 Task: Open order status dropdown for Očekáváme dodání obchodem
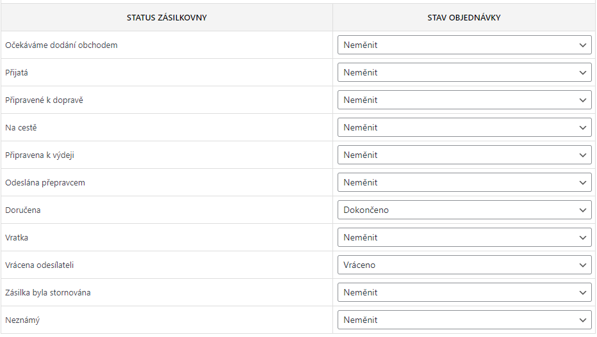[464, 45]
